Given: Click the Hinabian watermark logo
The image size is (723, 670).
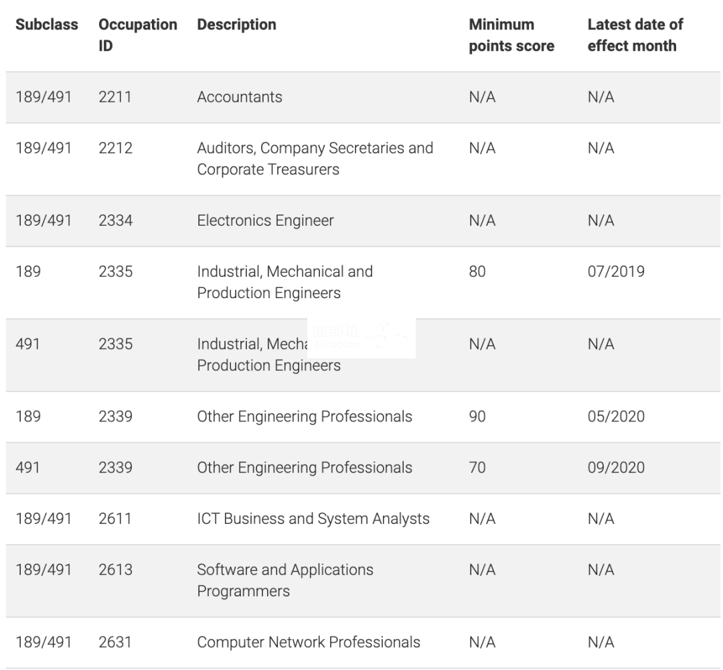Looking at the screenshot, I should point(361,338).
